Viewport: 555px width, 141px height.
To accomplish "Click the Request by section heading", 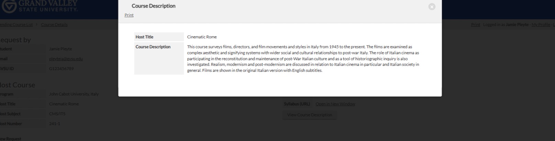I will click(15, 40).
